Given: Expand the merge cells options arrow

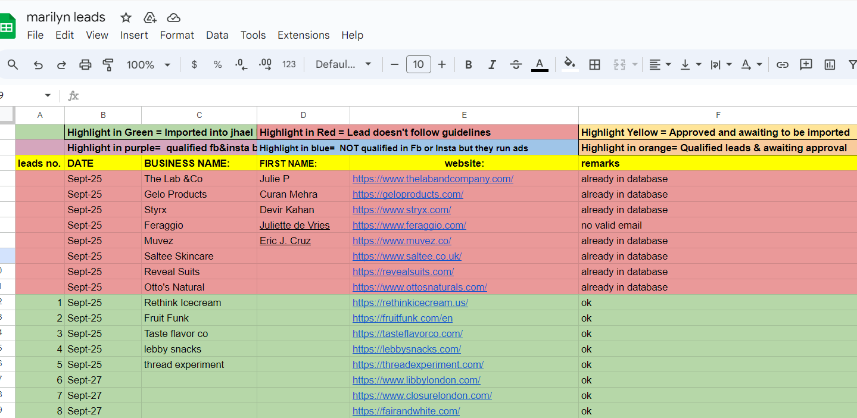Looking at the screenshot, I should [x=635, y=64].
